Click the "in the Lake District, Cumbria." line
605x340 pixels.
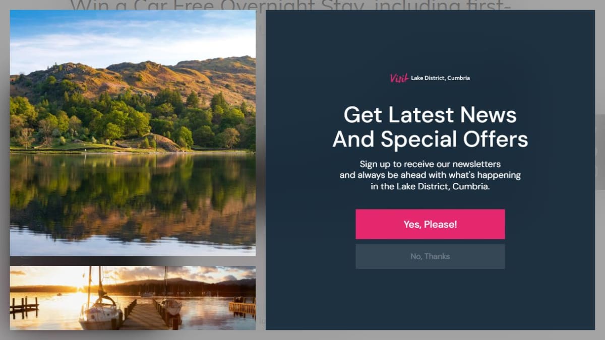pos(430,186)
